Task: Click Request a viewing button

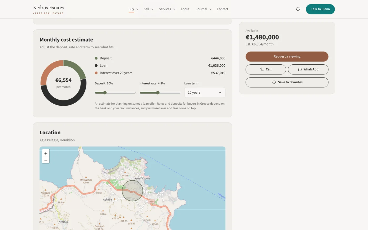Action: (287, 57)
